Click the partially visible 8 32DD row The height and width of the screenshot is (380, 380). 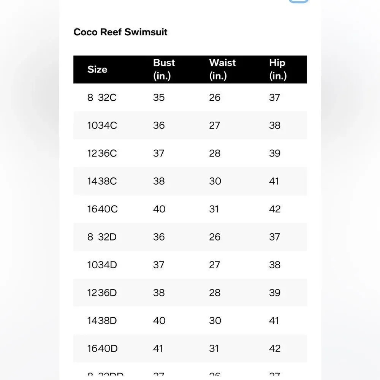pos(190,371)
